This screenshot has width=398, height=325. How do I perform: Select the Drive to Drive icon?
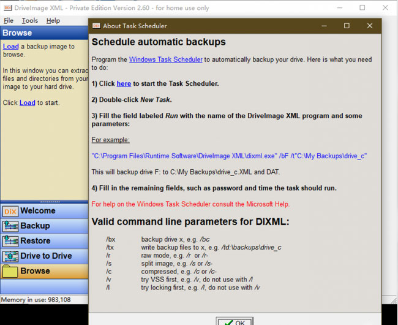(x=10, y=256)
